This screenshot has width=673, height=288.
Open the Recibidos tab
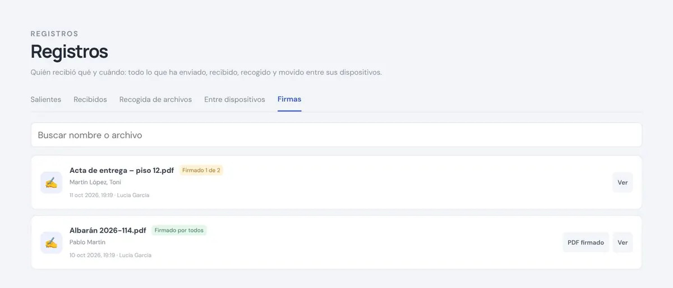coord(90,99)
